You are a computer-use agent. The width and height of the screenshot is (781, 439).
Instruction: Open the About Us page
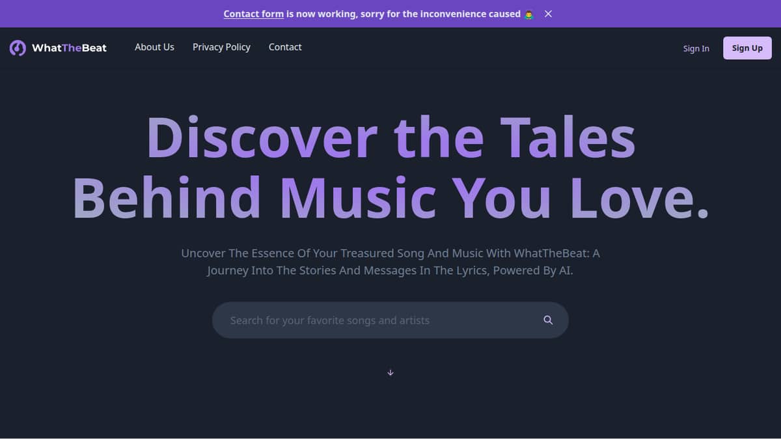(154, 47)
